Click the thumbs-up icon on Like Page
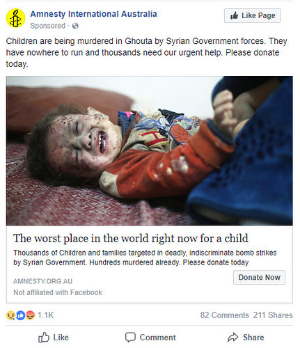300x348 pixels. [x=235, y=15]
